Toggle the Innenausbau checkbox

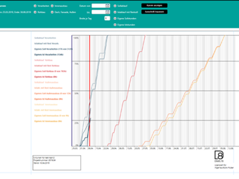[x=52, y=6]
